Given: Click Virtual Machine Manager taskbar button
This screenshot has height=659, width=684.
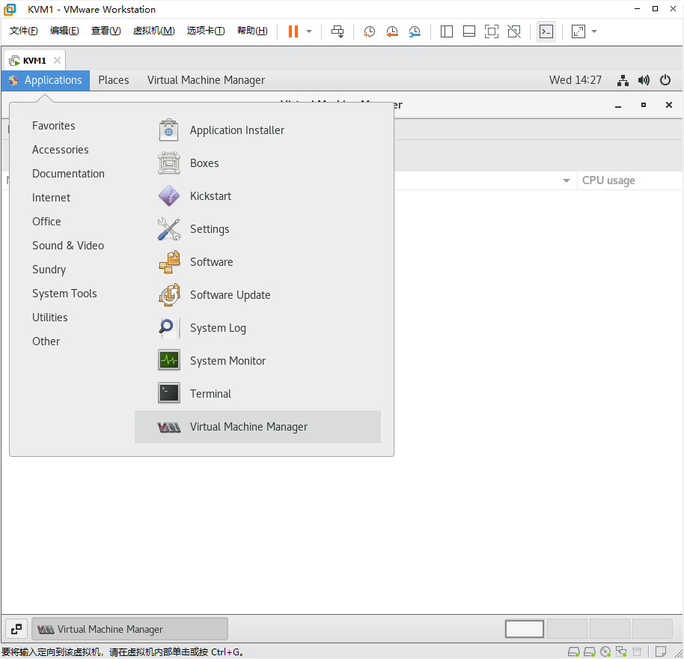Looking at the screenshot, I should click(130, 629).
